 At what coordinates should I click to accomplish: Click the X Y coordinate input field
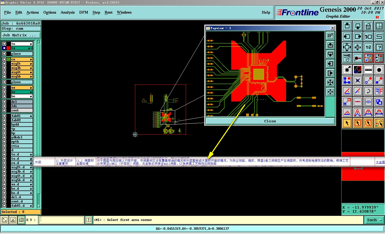61,220
